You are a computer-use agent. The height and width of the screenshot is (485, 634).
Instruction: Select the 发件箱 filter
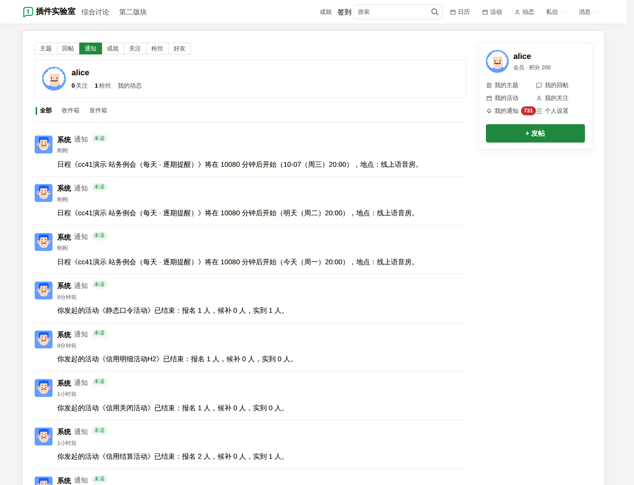click(x=98, y=110)
